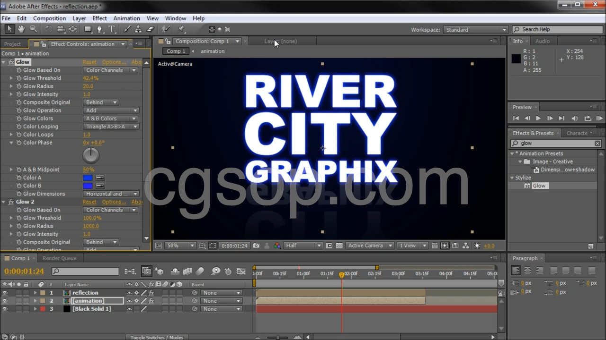Open the Graph Editor in timeline
606x340 pixels.
click(x=241, y=271)
